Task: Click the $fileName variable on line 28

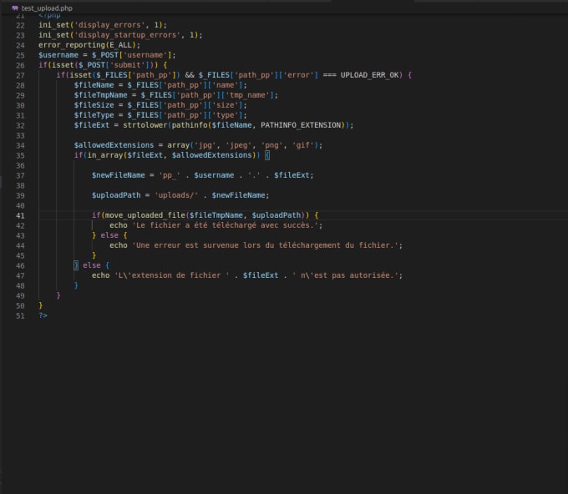Action: (x=94, y=85)
